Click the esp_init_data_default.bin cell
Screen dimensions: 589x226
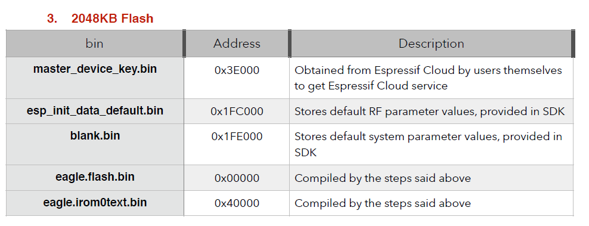(x=95, y=111)
